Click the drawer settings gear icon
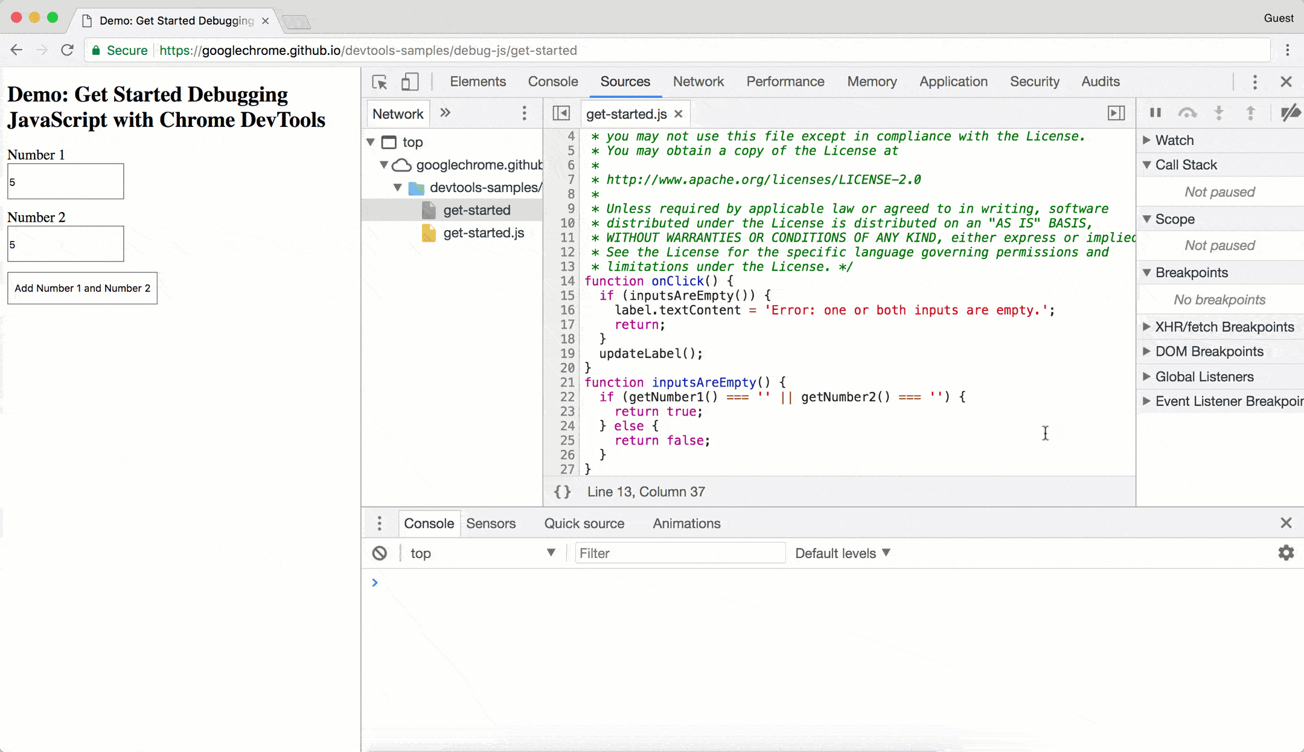The width and height of the screenshot is (1304, 752). [1286, 553]
